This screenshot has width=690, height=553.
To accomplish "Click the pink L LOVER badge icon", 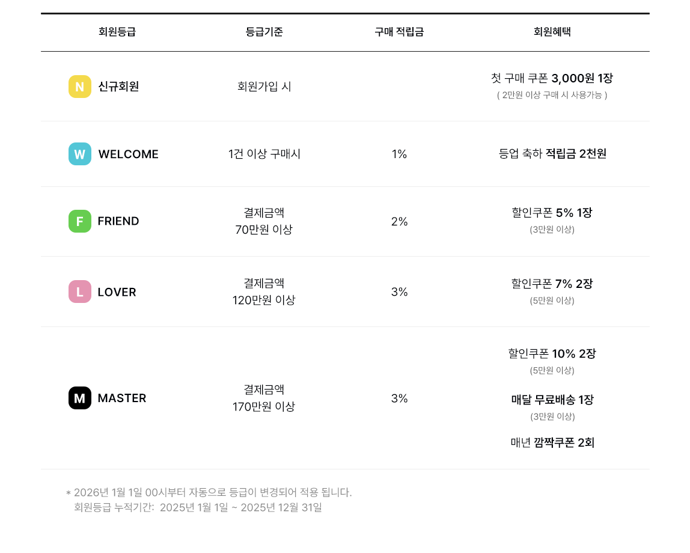I will (x=79, y=292).
